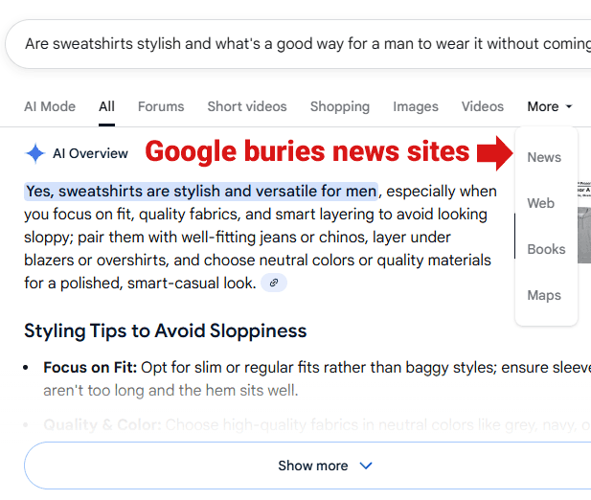The image size is (591, 500).
Task: Click the 'Focus on Fit:' bullet text
Action: (x=90, y=368)
